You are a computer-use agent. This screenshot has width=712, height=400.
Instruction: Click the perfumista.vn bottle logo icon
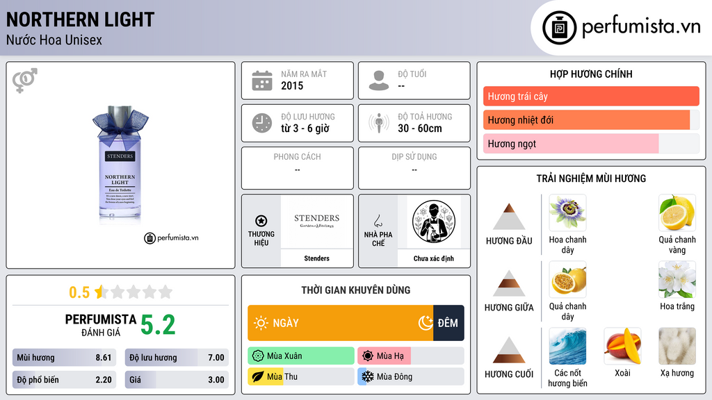pyautogui.click(x=559, y=28)
